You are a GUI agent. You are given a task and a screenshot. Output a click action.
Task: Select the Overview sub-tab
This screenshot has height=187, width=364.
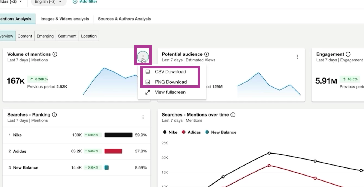click(7, 36)
